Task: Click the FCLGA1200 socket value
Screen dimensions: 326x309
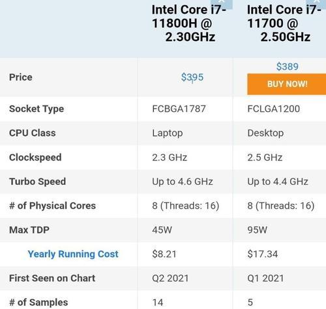Action: click(x=274, y=109)
